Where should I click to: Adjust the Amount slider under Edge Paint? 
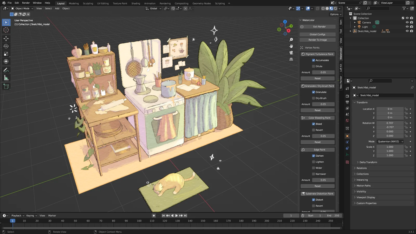click(x=323, y=180)
